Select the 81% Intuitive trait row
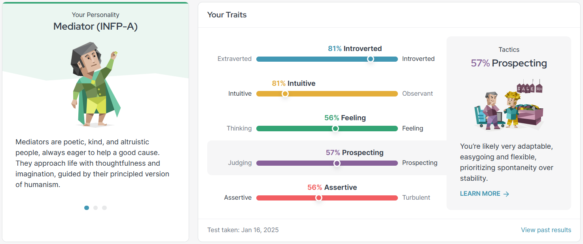Image resolution: width=583 pixels, height=244 pixels. pyautogui.click(x=327, y=89)
